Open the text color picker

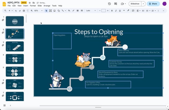click(x=124, y=11)
